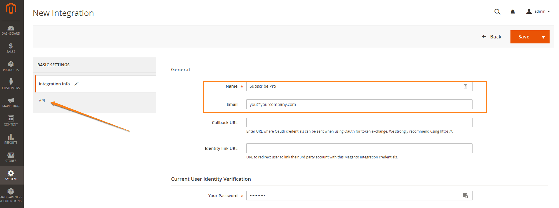Screen dimensions: 559x208
Task: Click the search magnifier icon
Action: point(497,12)
